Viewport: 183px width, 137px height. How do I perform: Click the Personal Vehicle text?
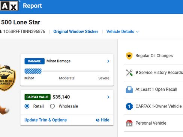point(151,123)
